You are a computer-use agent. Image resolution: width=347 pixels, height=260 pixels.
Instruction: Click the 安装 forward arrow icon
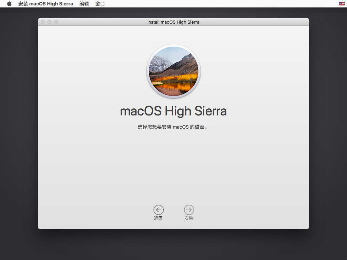click(189, 210)
